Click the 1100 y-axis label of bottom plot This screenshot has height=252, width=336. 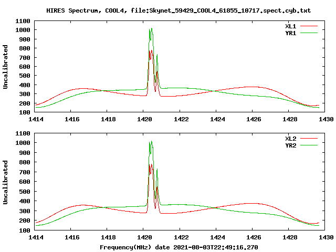pyautogui.click(x=23, y=133)
